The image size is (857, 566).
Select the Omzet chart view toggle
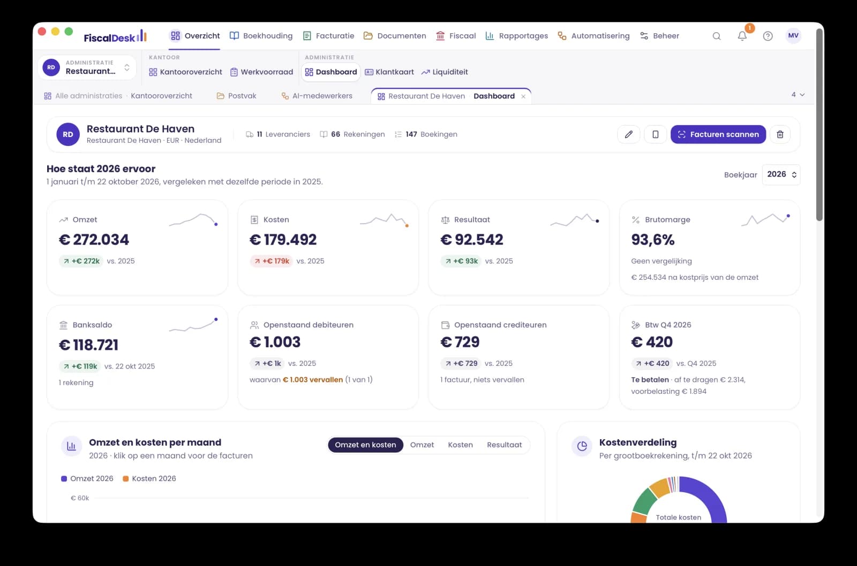[422, 445]
